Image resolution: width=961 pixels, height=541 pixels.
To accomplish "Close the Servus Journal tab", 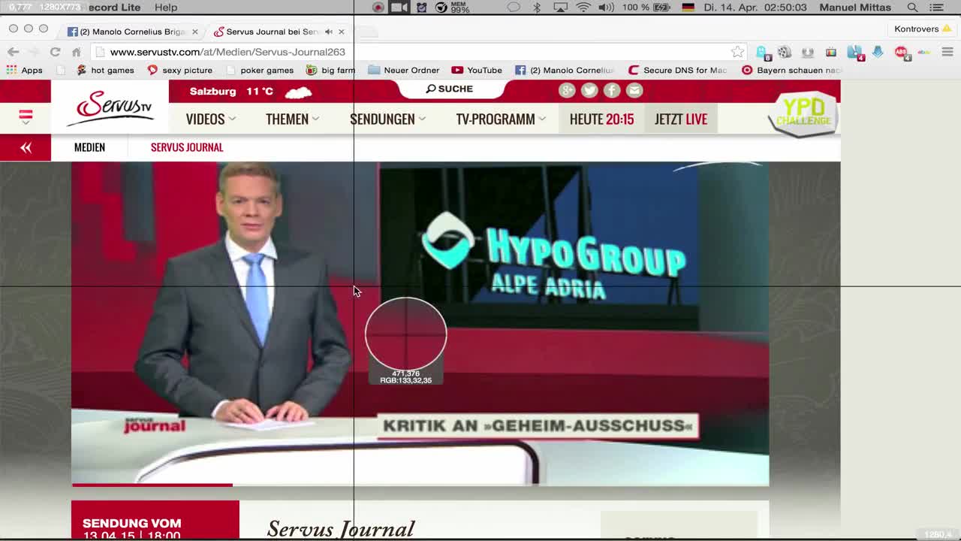I will tap(341, 32).
